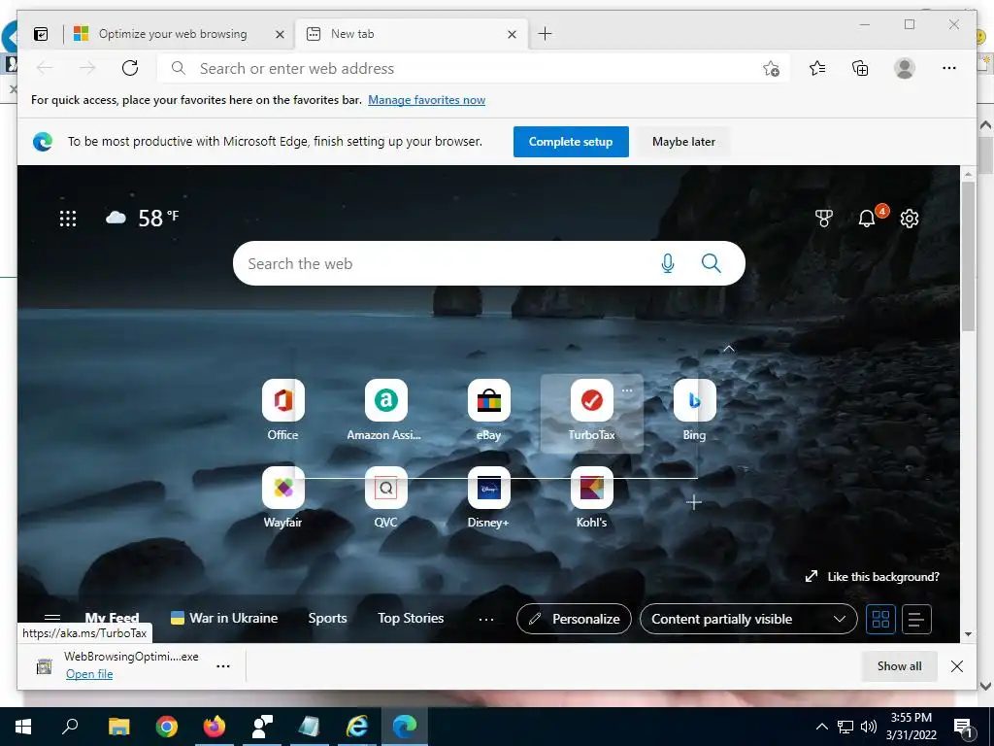This screenshot has width=994, height=746.
Task: Open Sports feed topic
Action: coord(327,618)
